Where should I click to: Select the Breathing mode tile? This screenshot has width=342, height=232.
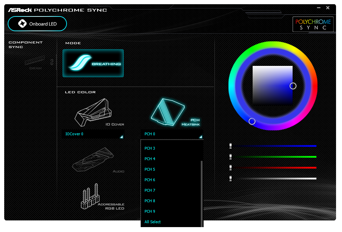pyautogui.click(x=93, y=63)
